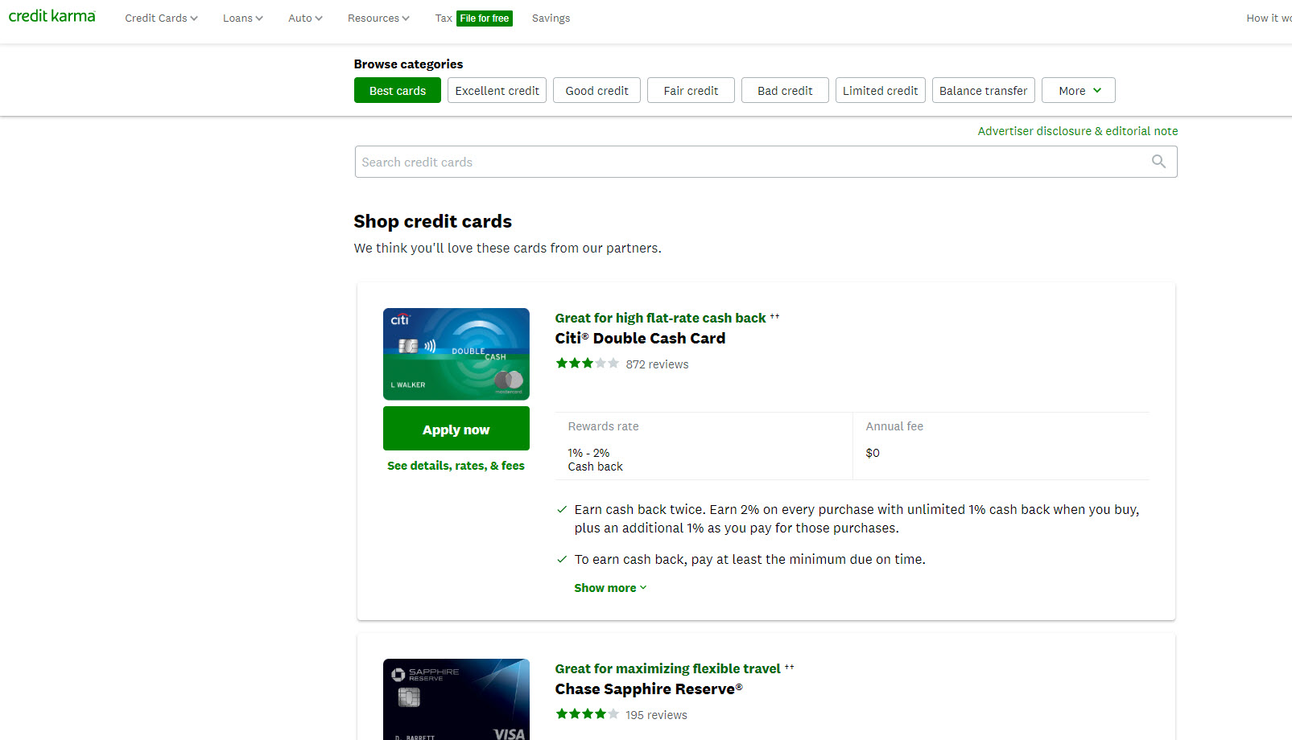Expand Show more card details

(609, 588)
